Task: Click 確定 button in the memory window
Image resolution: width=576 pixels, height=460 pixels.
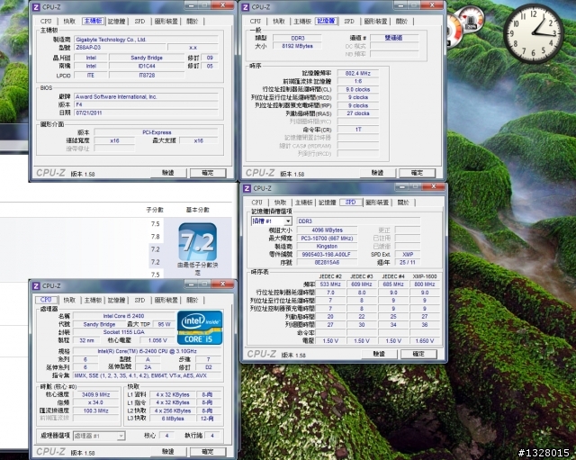Action: pos(417,173)
